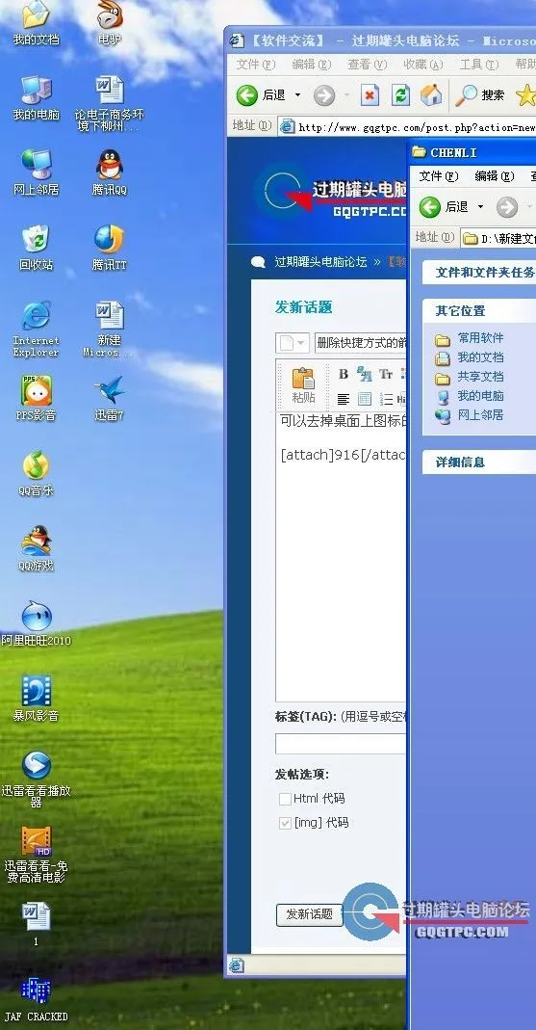Open the 电驴 desktop icon
The height and width of the screenshot is (1030, 536).
[x=109, y=24]
